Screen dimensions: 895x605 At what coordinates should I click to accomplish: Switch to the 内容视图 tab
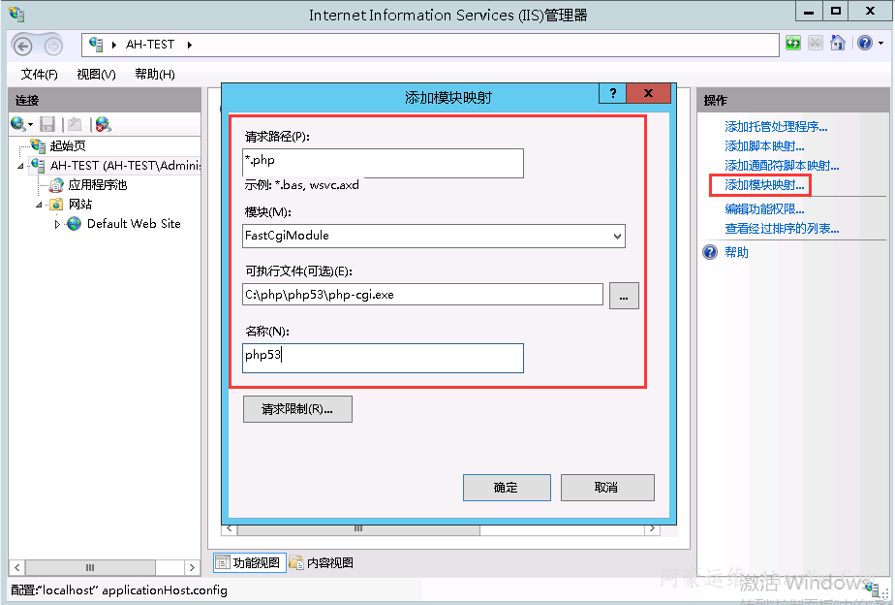(322, 562)
